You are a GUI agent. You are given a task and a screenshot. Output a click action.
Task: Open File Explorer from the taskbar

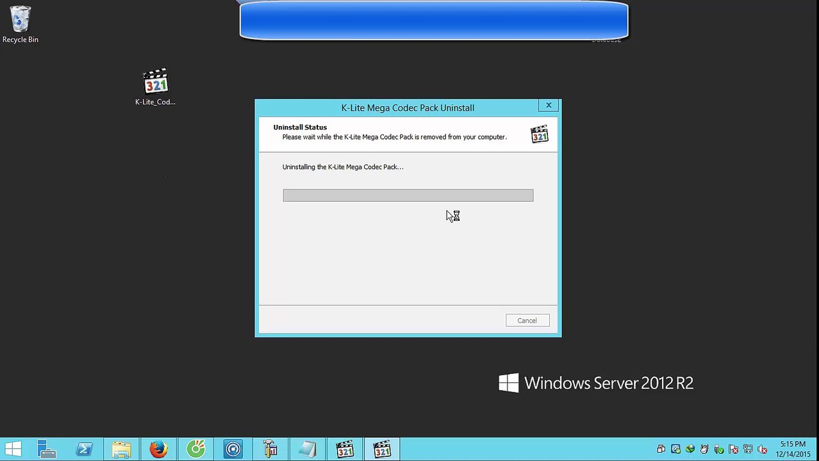(x=121, y=449)
